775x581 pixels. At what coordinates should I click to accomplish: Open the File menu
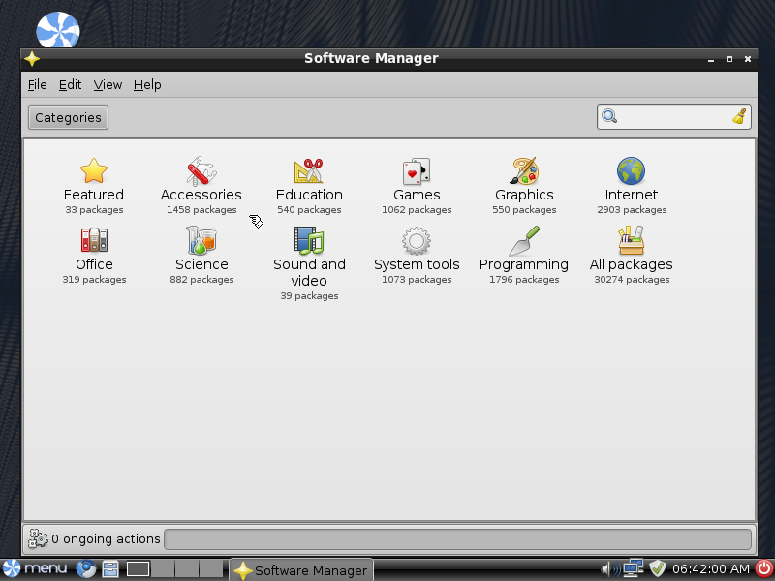click(x=37, y=85)
